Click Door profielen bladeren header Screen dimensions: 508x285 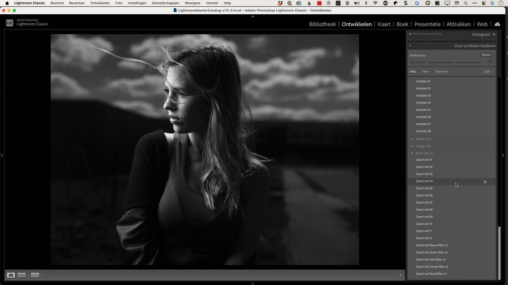[475, 46]
